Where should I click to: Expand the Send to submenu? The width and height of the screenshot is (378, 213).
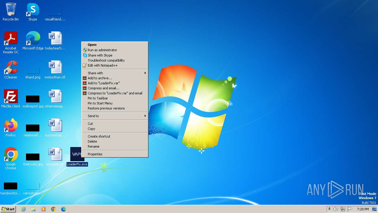click(115, 116)
